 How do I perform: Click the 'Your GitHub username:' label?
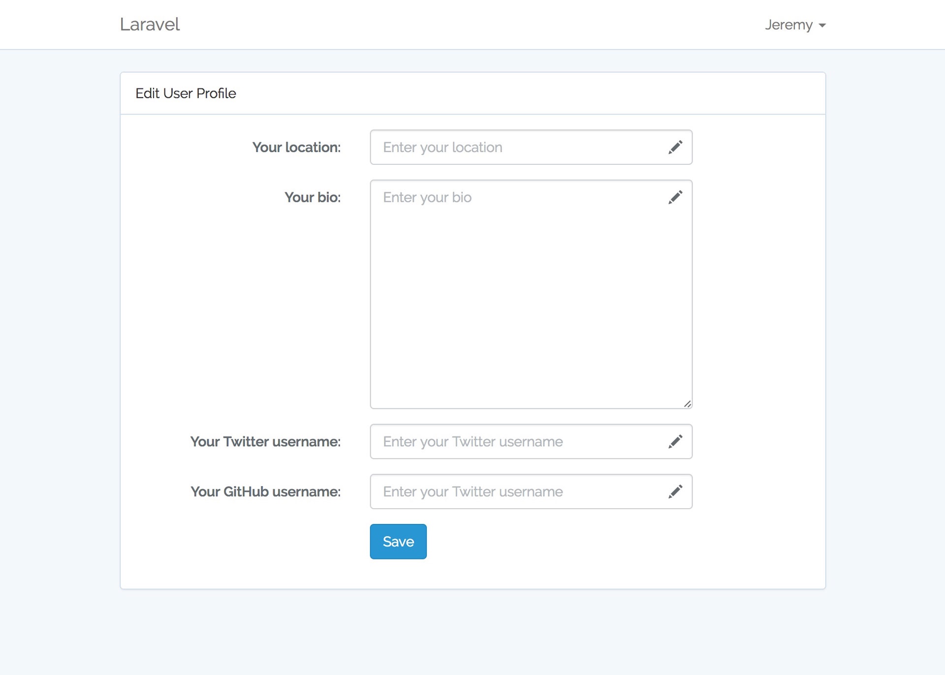[x=265, y=491]
